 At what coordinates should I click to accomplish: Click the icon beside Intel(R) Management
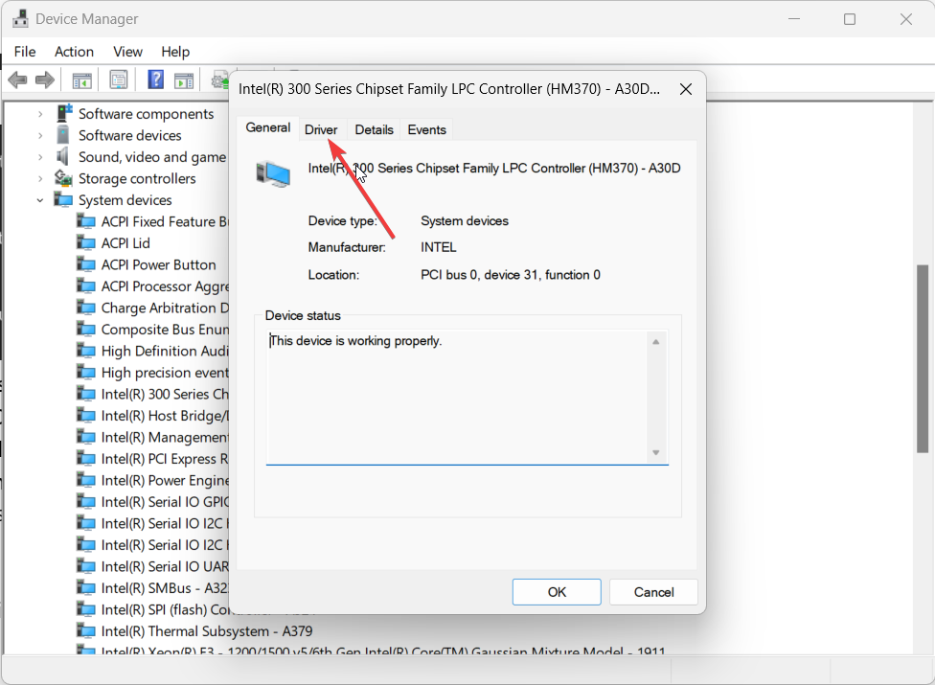[x=86, y=437]
